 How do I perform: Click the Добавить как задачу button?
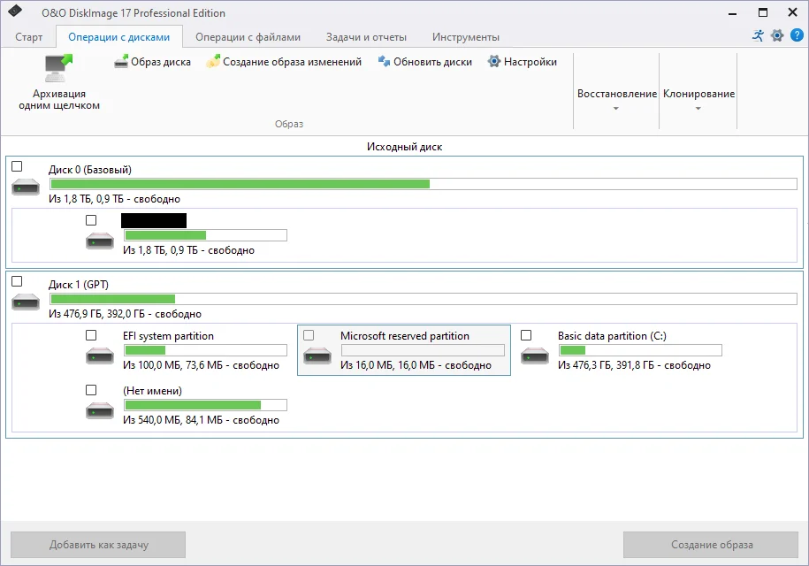point(98,544)
